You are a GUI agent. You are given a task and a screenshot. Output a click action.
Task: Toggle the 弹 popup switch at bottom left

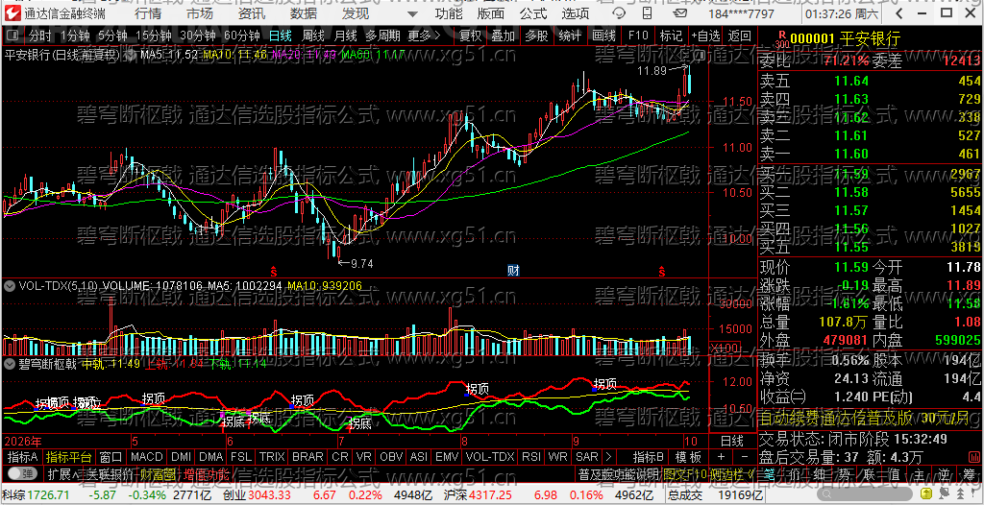(21, 473)
